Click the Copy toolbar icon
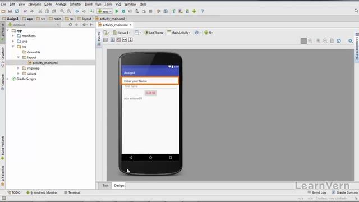The image size is (359, 202). [47, 11]
